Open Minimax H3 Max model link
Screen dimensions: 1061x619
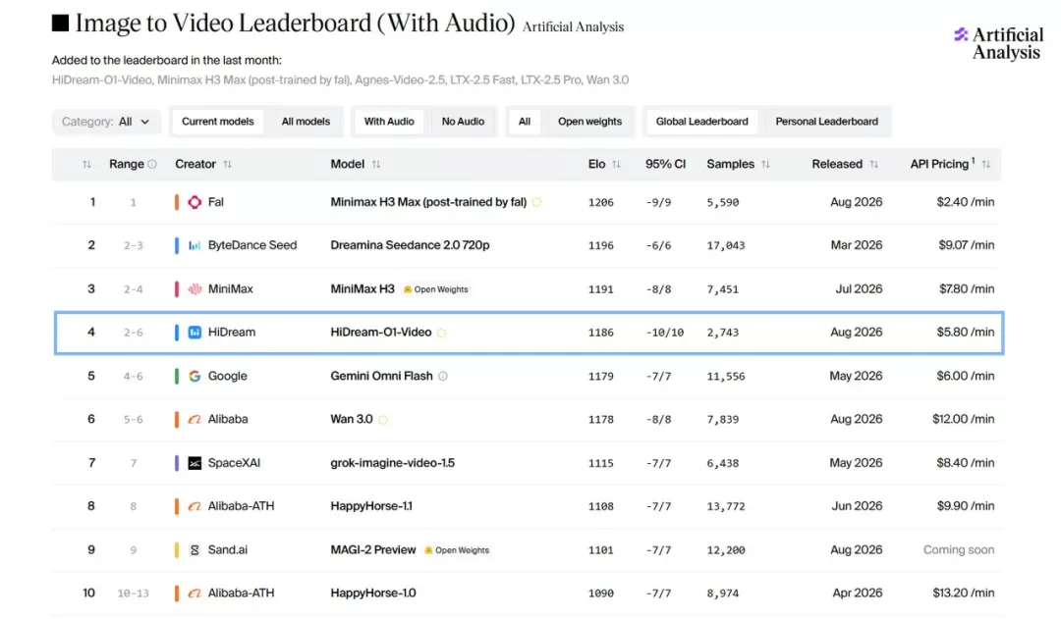[x=428, y=202]
